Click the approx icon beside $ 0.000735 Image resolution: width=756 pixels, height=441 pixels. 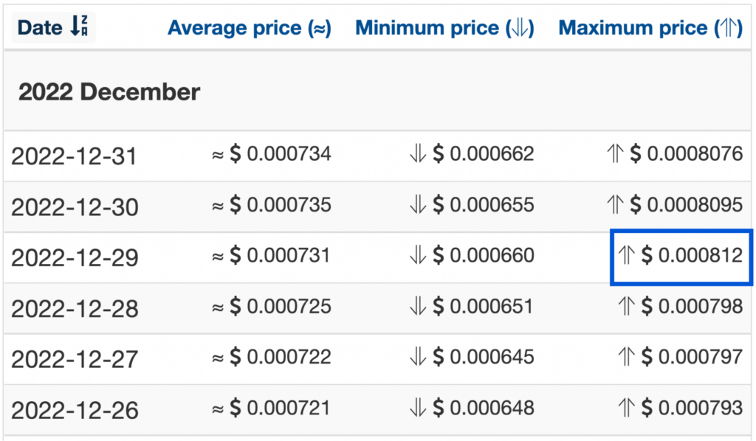[x=218, y=206]
